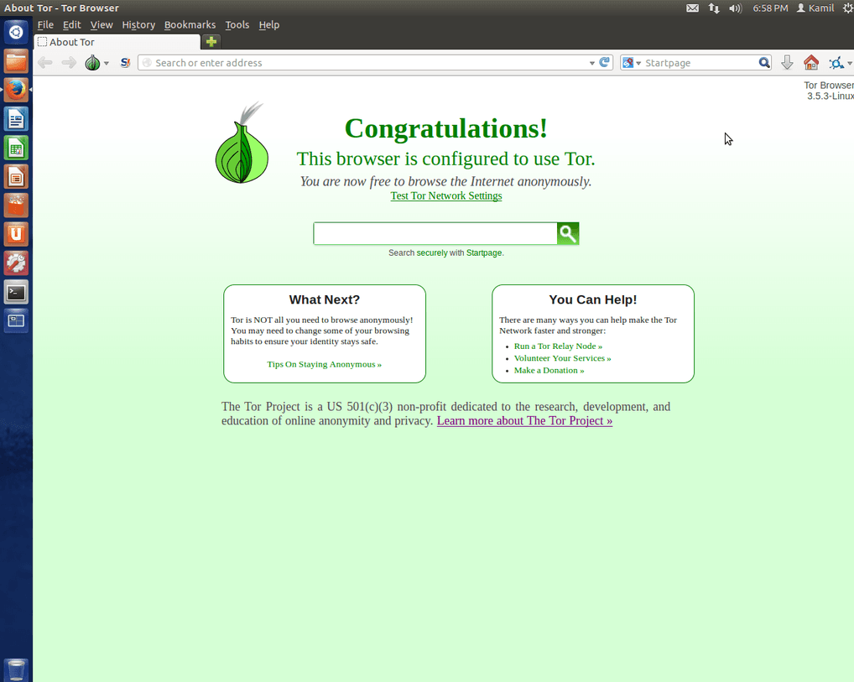Open the Downloads arrow button

787,63
